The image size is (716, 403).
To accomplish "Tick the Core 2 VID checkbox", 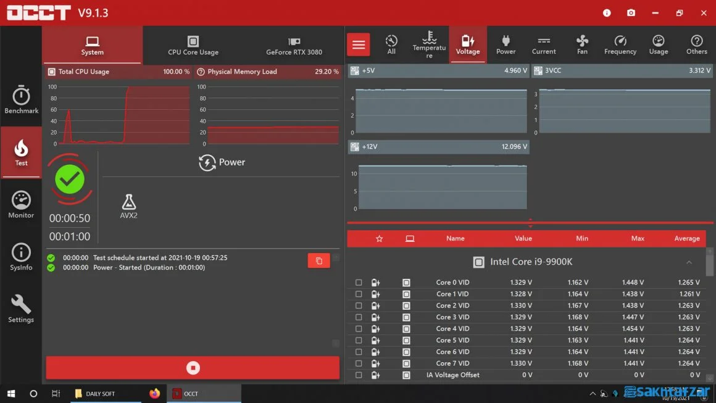I will click(x=359, y=305).
